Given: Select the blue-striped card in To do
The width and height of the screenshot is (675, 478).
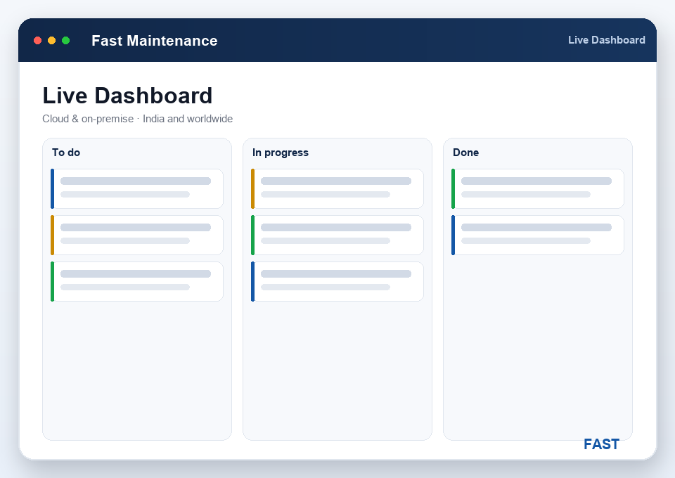Looking at the screenshot, I should 137,189.
